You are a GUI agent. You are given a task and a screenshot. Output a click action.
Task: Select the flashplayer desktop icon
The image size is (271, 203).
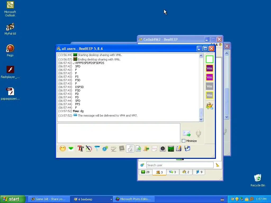pos(10,72)
